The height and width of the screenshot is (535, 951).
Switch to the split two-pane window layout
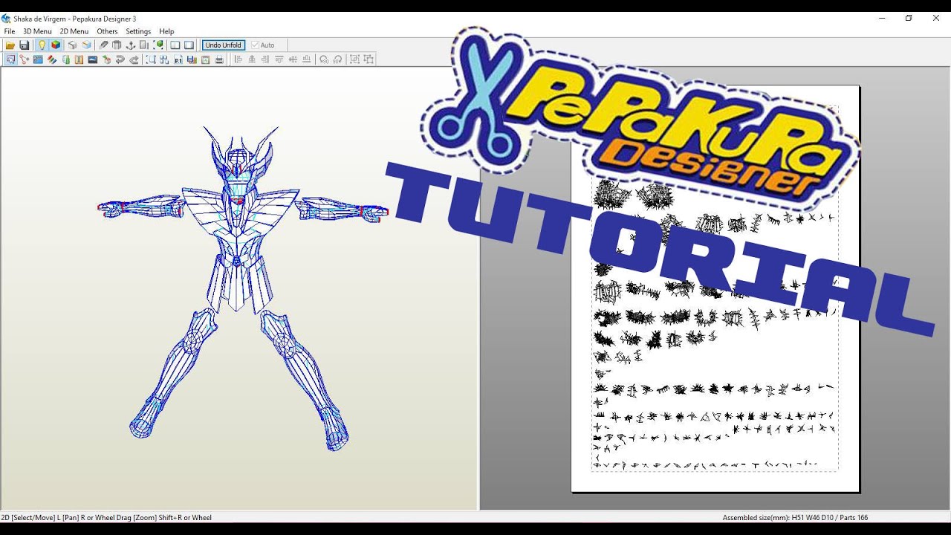coord(175,45)
